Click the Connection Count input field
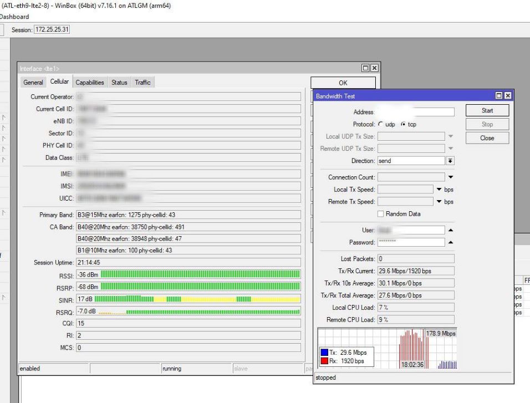 coord(411,177)
